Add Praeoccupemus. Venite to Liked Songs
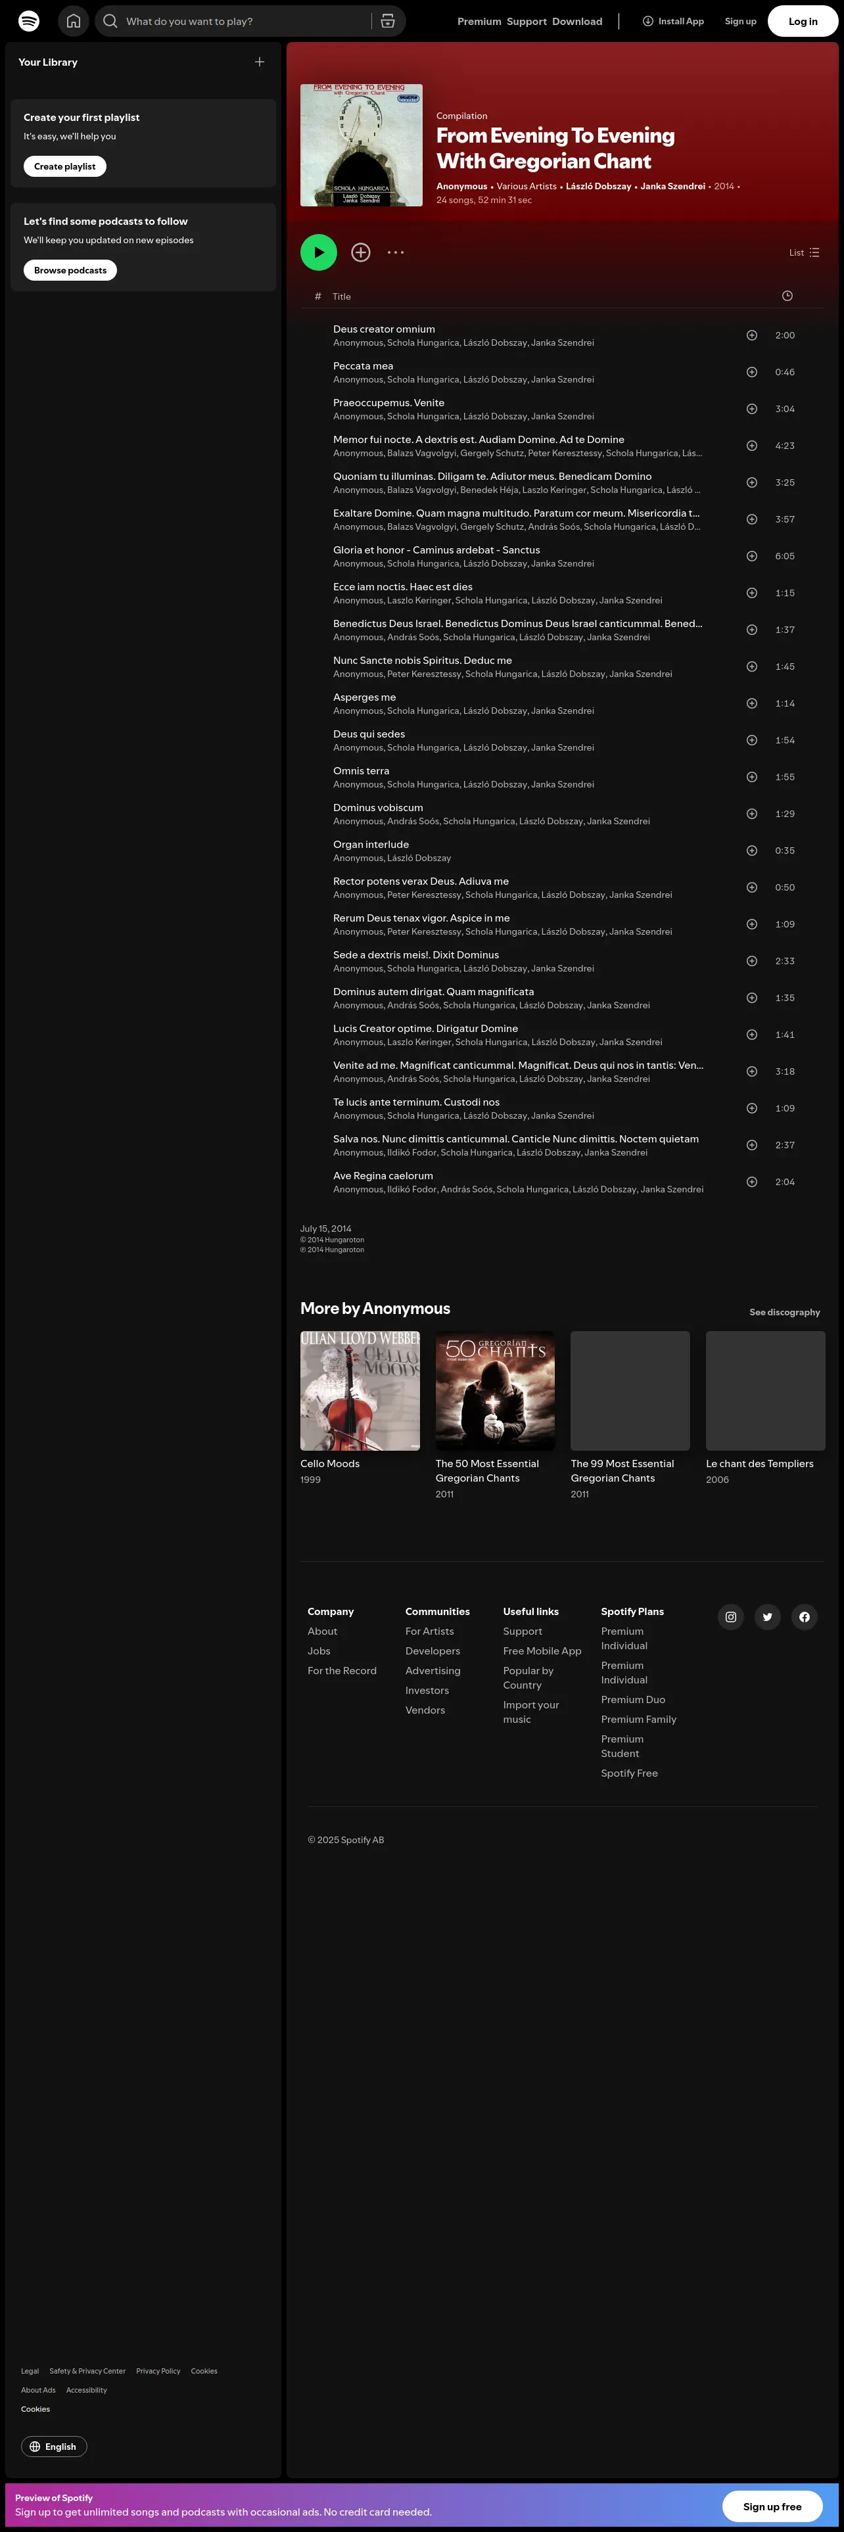The height and width of the screenshot is (2532, 844). [x=751, y=409]
